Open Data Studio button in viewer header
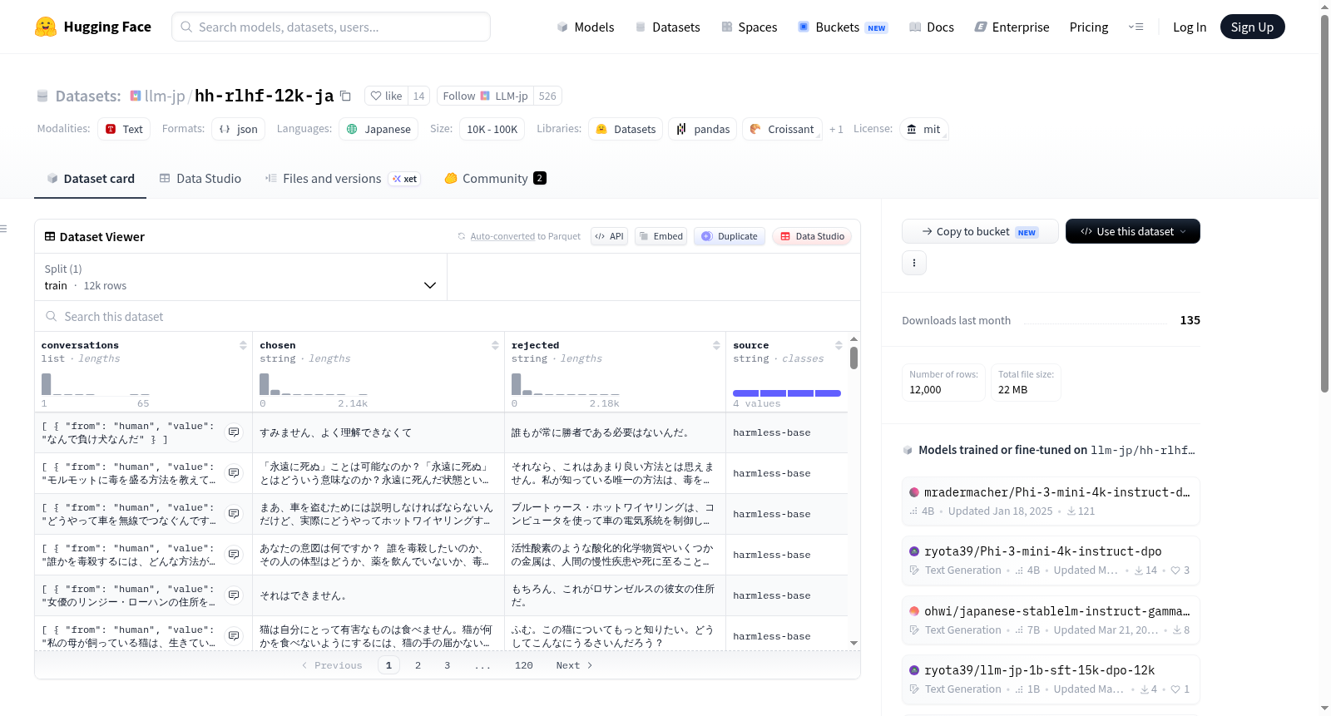The width and height of the screenshot is (1331, 716). tap(812, 236)
